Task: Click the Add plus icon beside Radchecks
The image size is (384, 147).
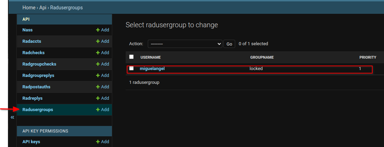Action: tap(98, 52)
